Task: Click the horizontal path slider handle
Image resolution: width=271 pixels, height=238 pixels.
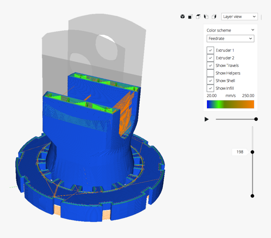Action: click(256, 119)
